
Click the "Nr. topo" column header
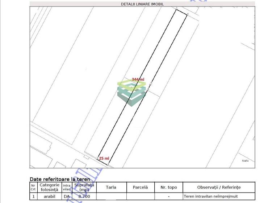coord(169,187)
